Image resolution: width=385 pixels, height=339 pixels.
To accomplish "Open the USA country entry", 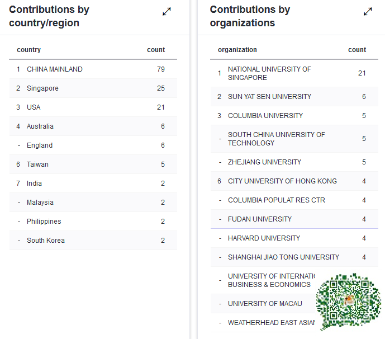I will pos(93,107).
